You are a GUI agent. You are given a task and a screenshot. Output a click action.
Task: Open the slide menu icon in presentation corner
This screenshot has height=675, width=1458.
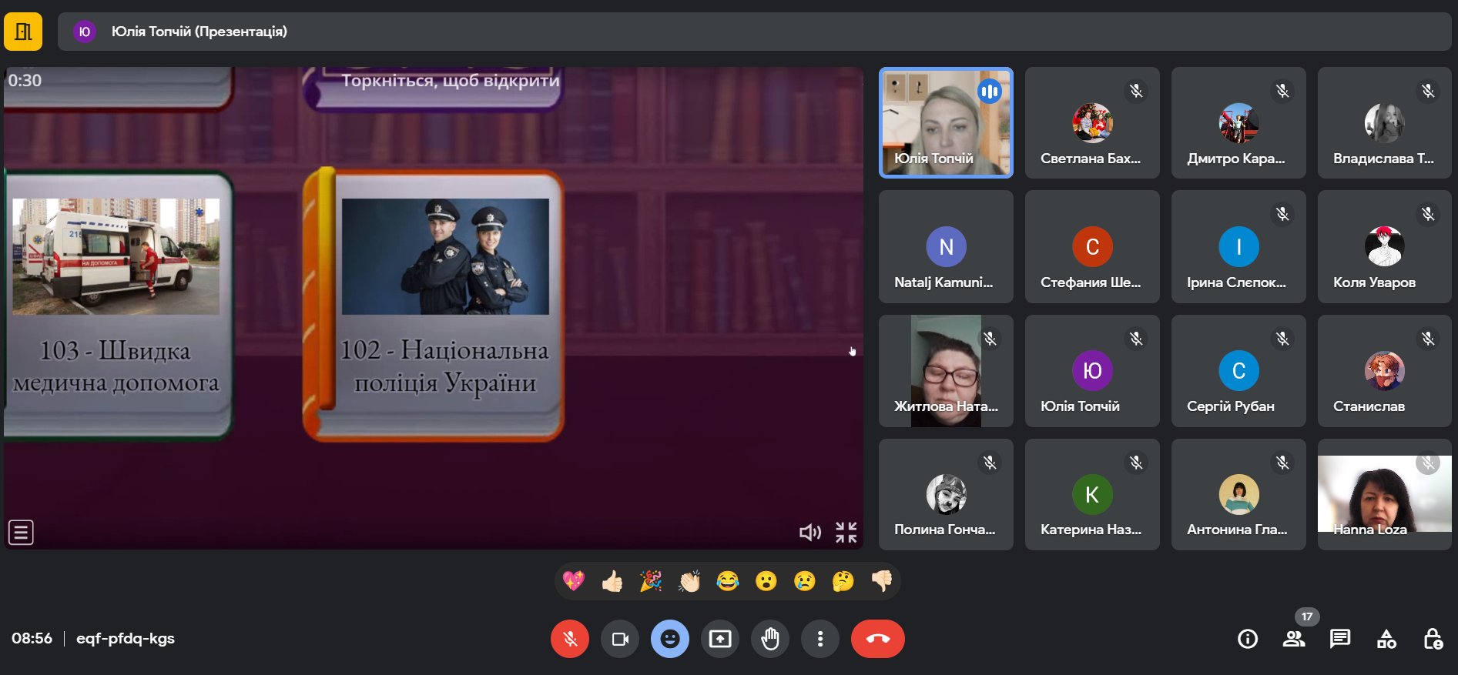pyautogui.click(x=21, y=532)
